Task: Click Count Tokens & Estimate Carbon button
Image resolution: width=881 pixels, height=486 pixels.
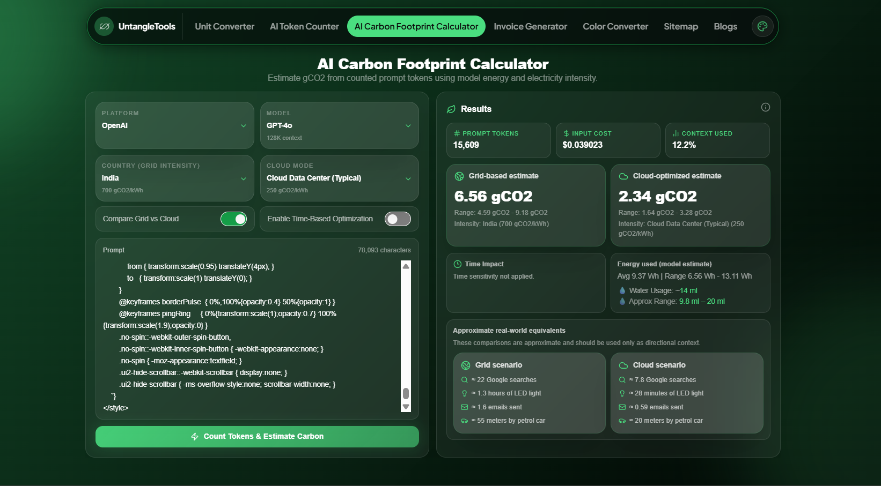Action: tap(257, 437)
